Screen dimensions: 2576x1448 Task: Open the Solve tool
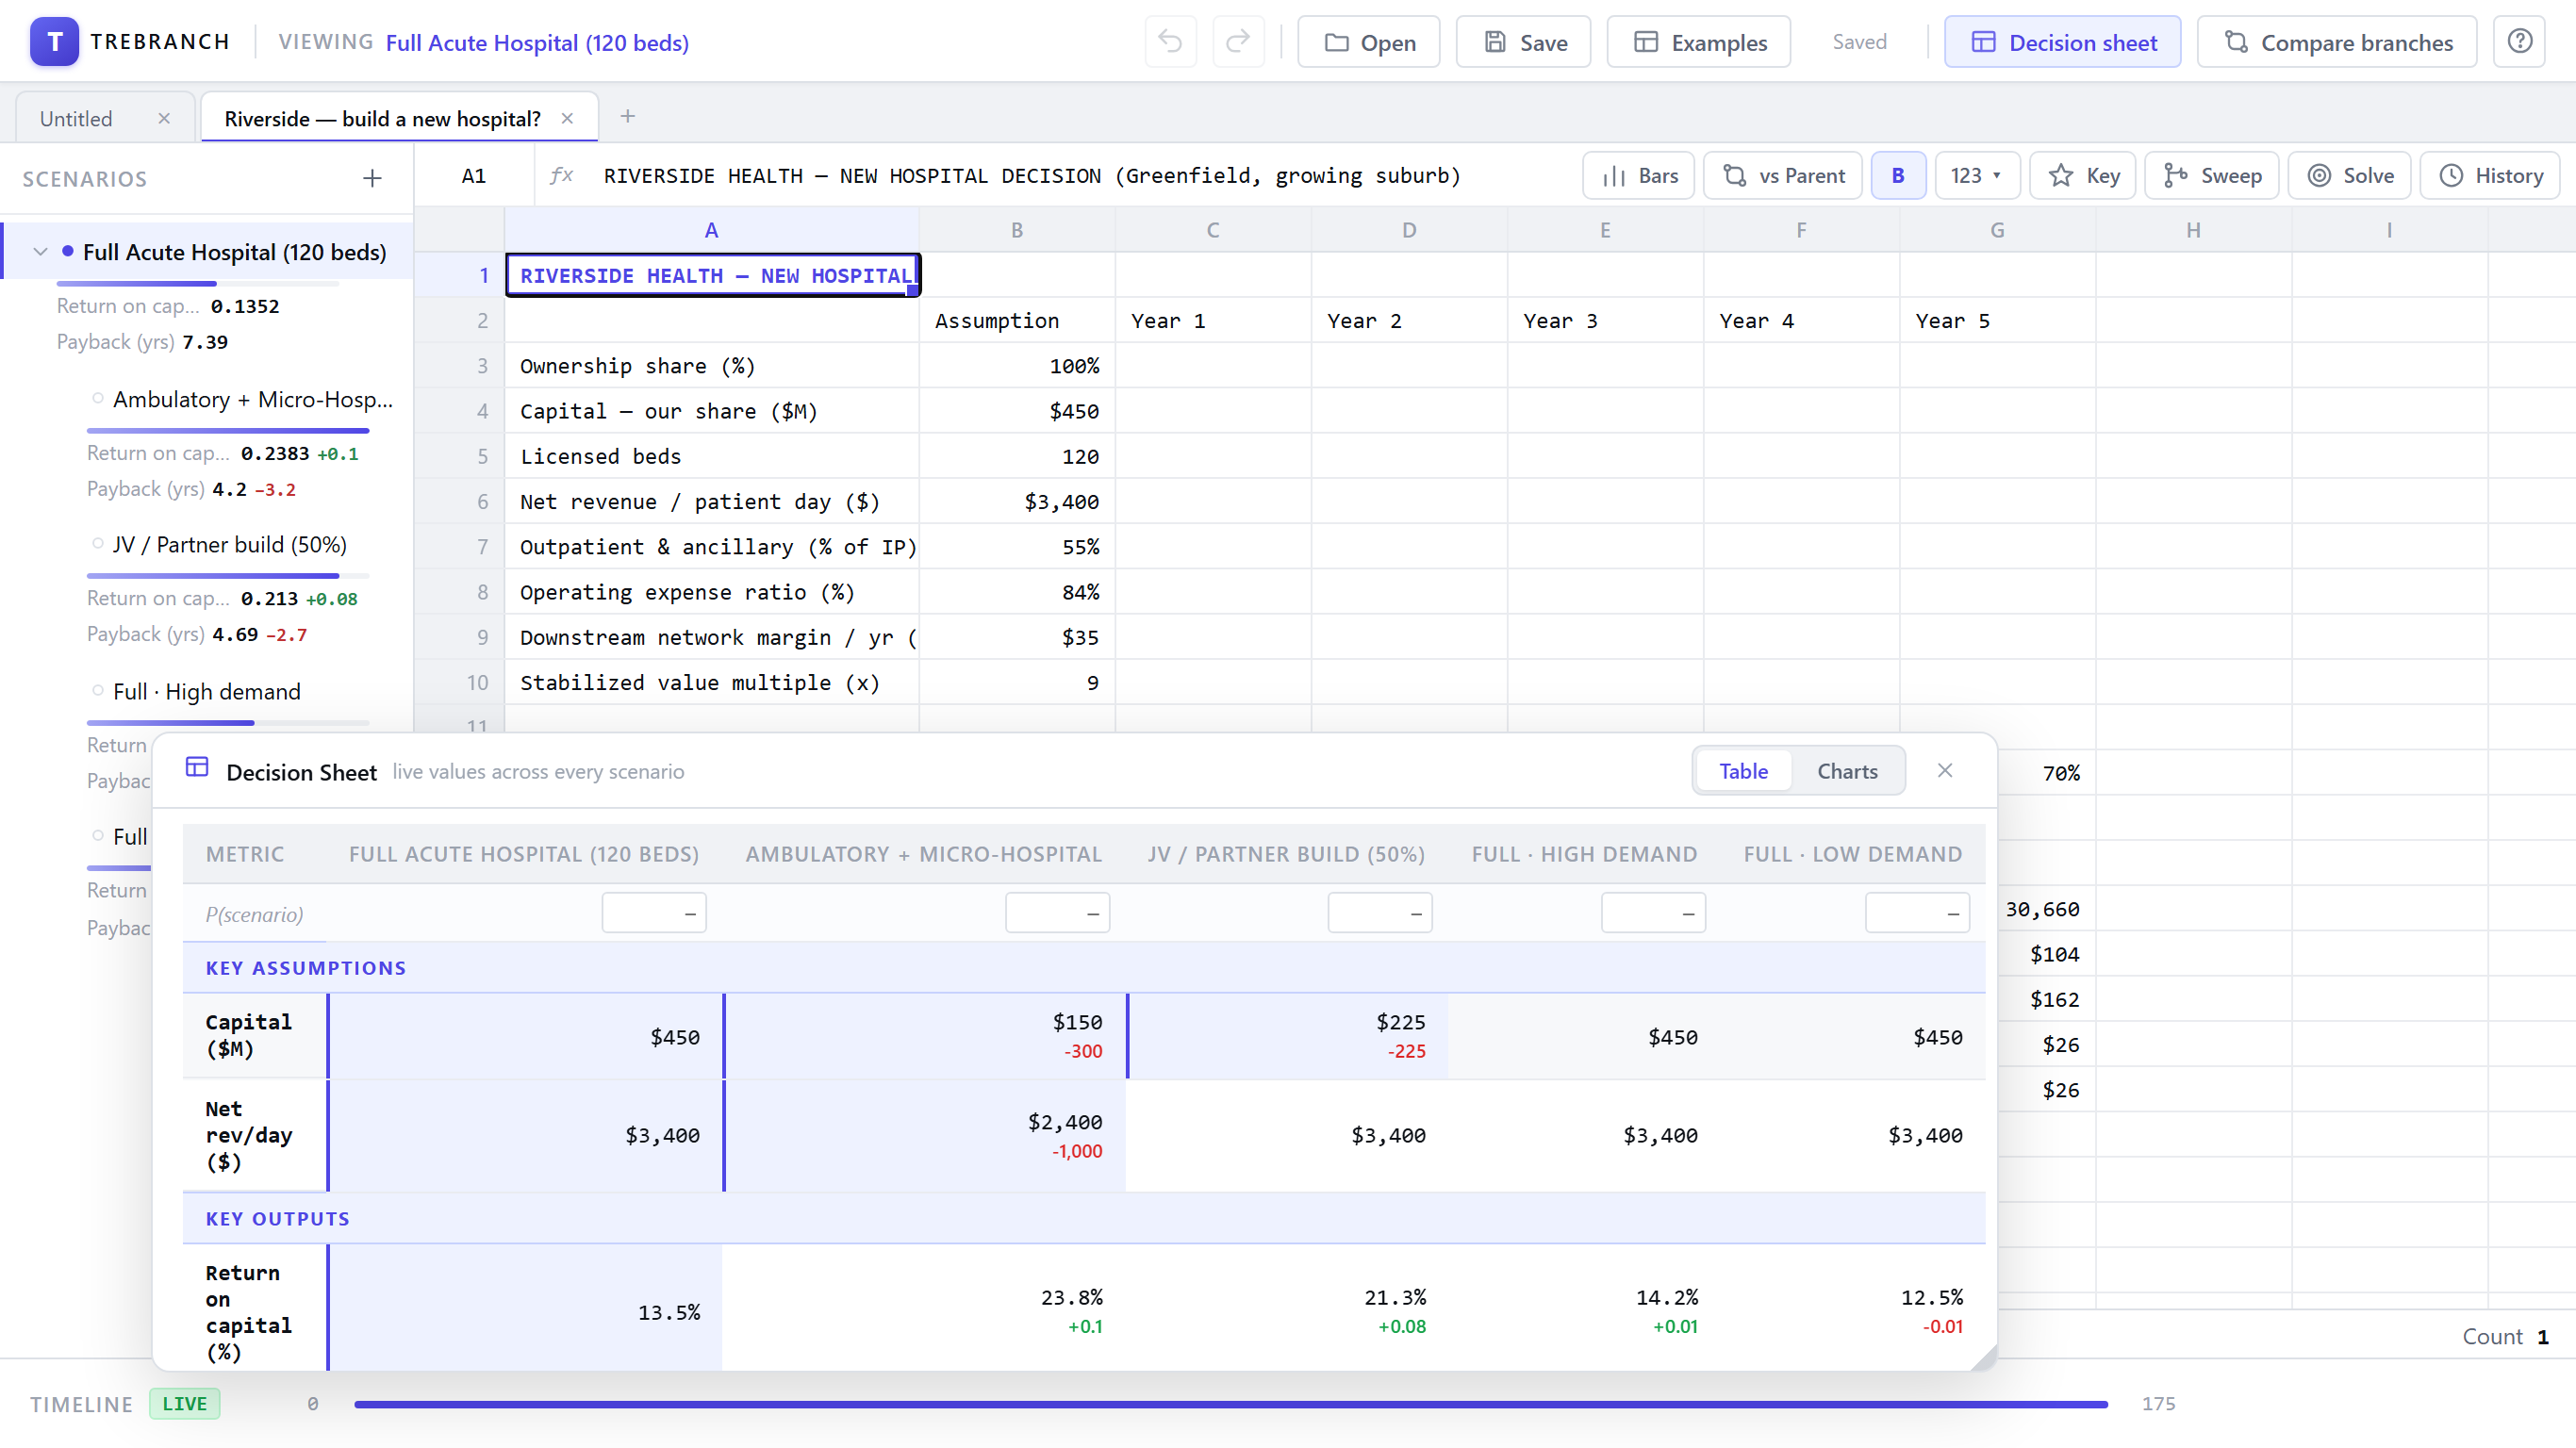tap(2349, 175)
